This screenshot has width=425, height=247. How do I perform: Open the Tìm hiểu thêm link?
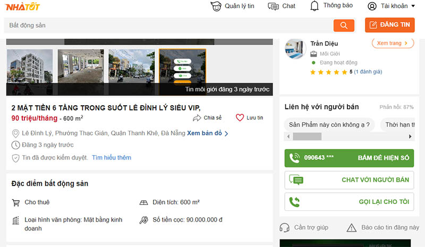point(111,158)
